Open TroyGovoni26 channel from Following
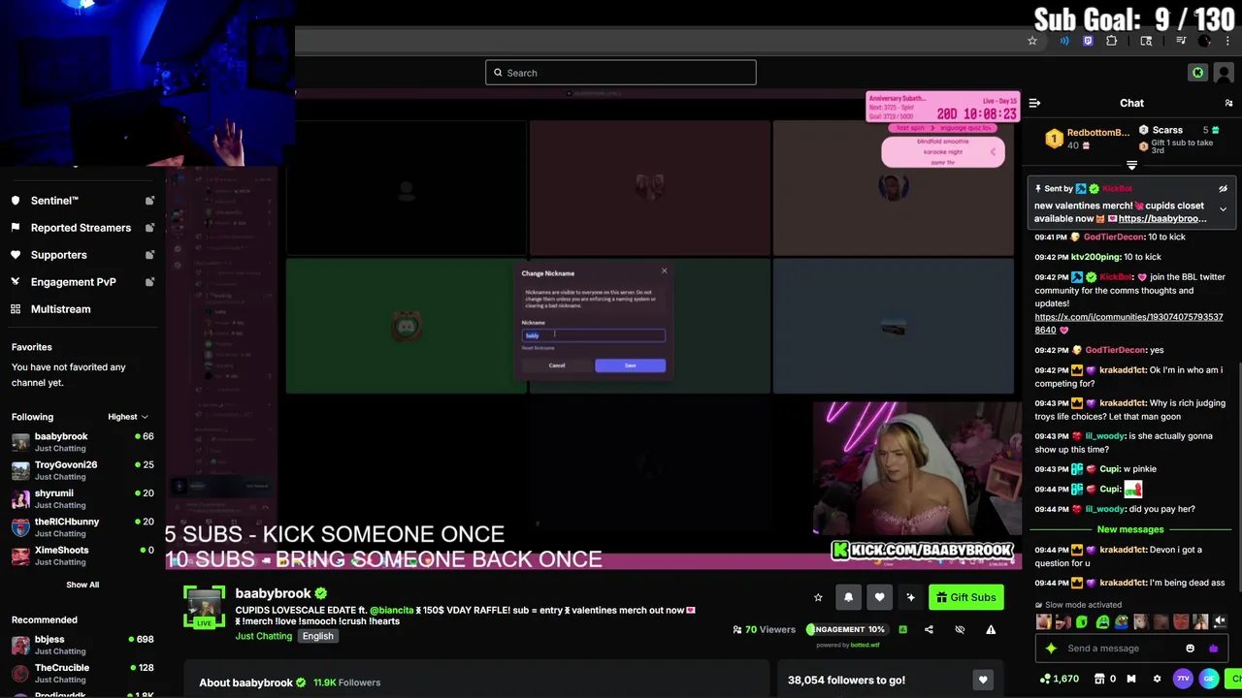Screen dimensions: 1242x698 (82, 470)
